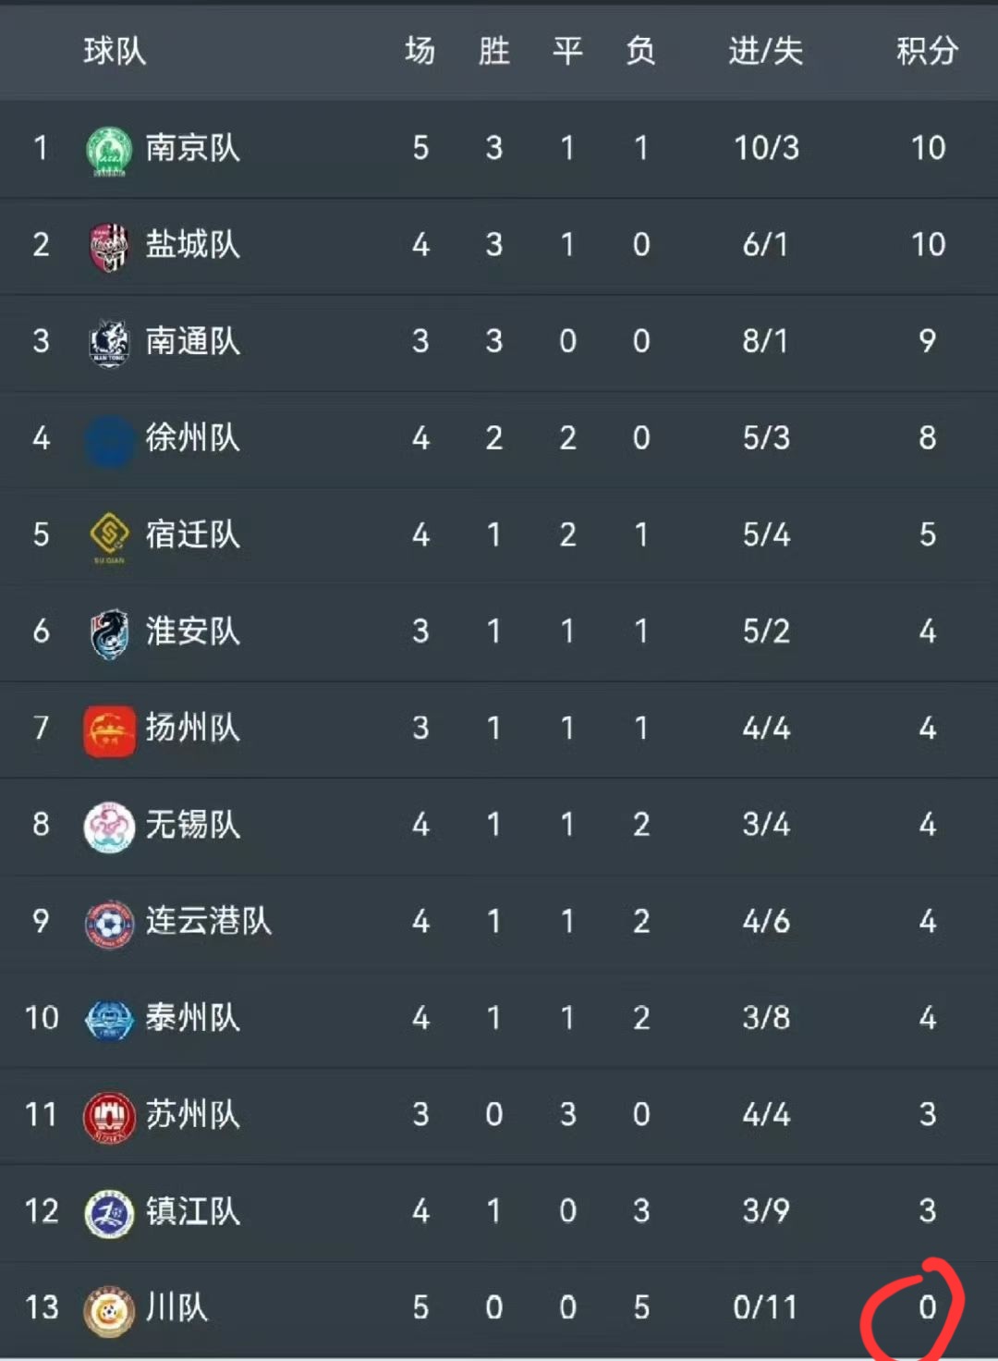Tap the Suqian team (宿迁队) yellow logo
This screenshot has height=1361, width=998.
[x=109, y=534]
